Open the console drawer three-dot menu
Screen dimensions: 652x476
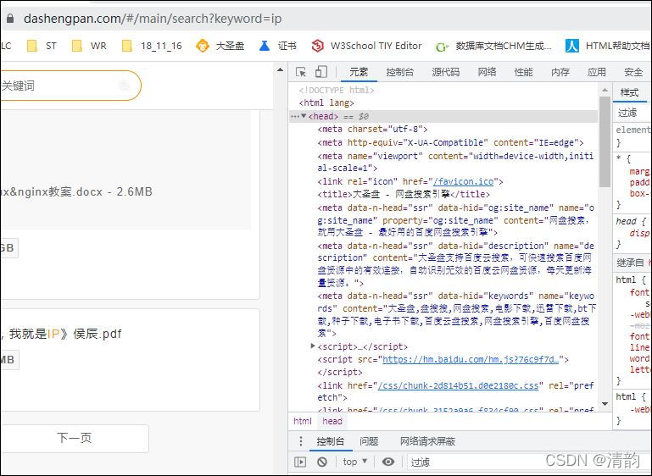click(x=301, y=441)
